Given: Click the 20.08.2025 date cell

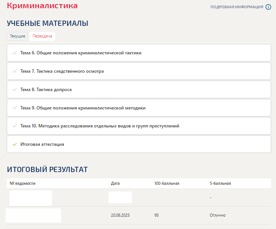Looking at the screenshot, I should 120,215.
